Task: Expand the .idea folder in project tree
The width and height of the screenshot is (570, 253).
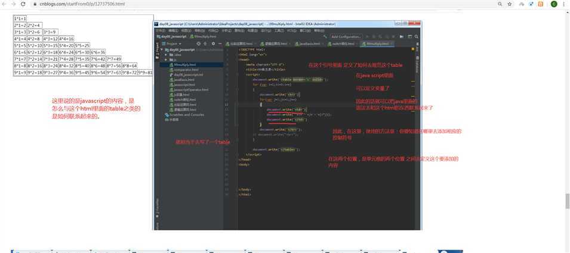Action: [166, 54]
